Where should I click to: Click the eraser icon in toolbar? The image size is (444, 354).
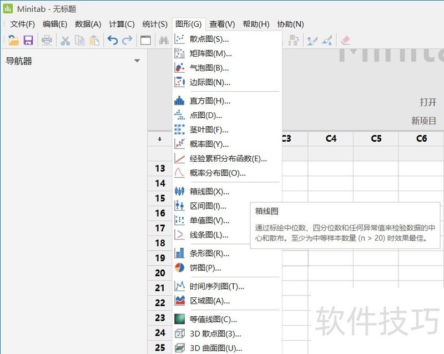(345, 40)
